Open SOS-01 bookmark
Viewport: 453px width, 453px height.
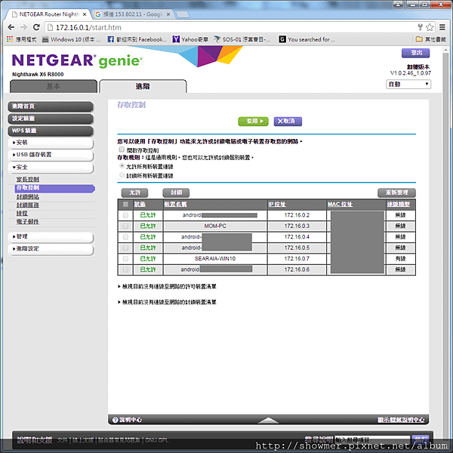242,39
